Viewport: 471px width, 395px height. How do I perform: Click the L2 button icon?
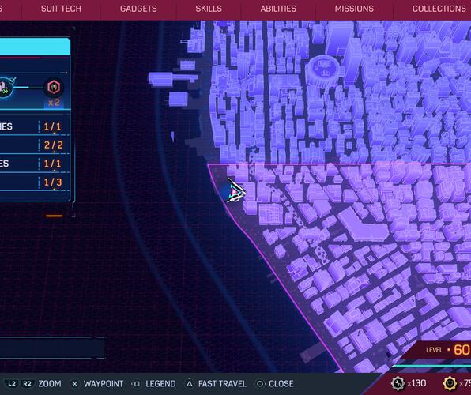[11, 384]
